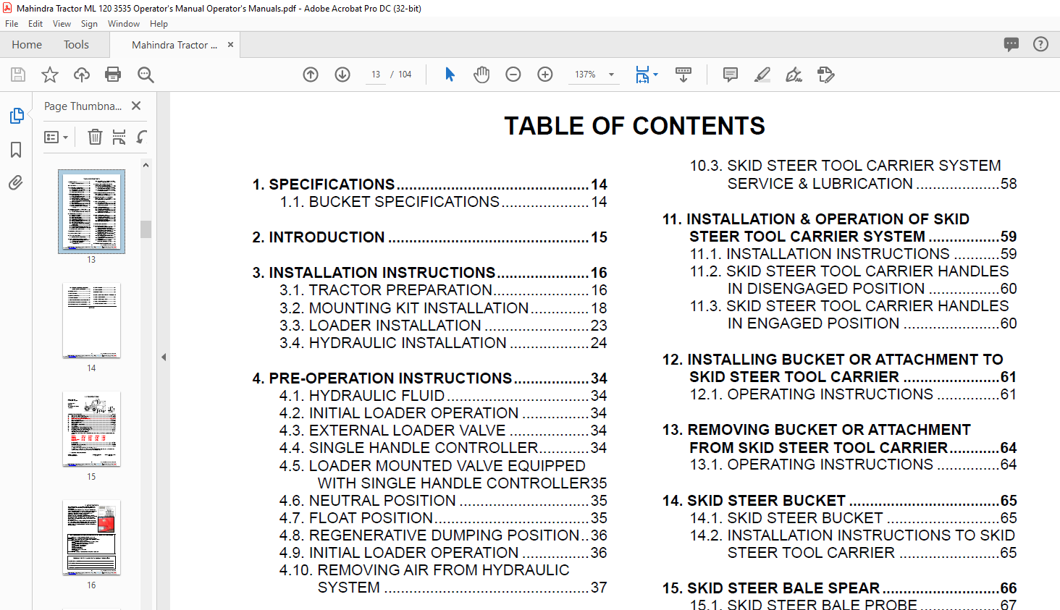The height and width of the screenshot is (610, 1060).
Task: Click the page layout icon in the thumbnails panel
Action: coord(119,137)
